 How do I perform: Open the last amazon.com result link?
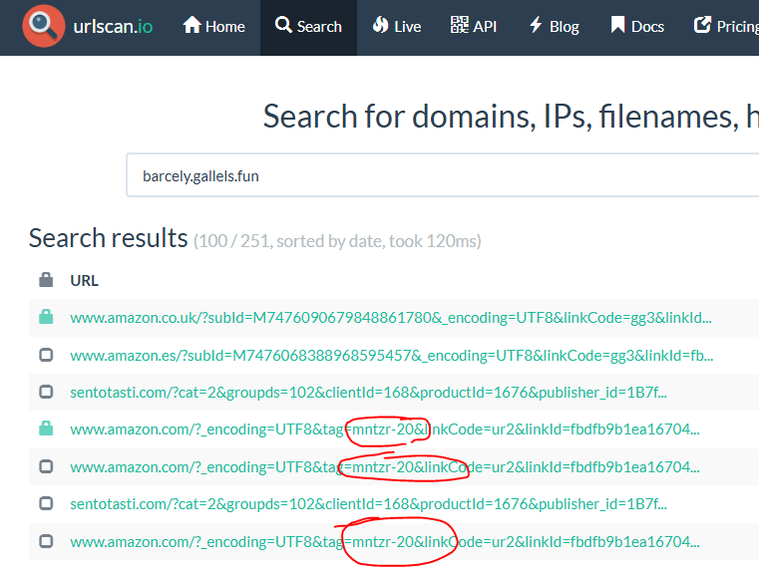pyautogui.click(x=384, y=542)
